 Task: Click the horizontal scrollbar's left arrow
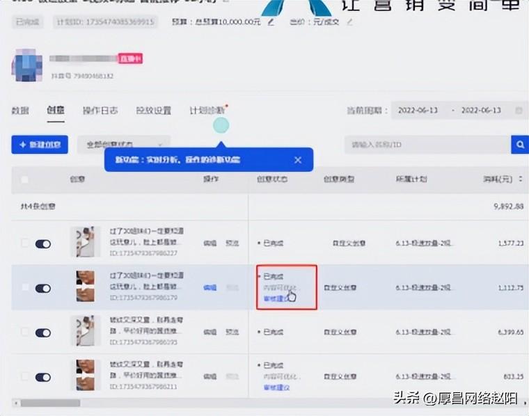click(16, 403)
